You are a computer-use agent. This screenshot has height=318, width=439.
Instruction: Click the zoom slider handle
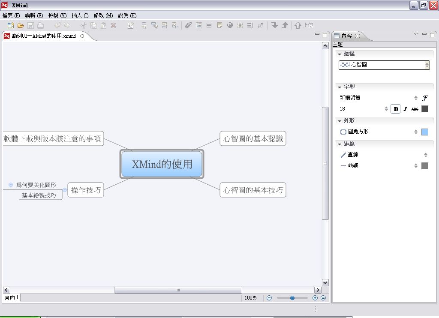coord(292,298)
